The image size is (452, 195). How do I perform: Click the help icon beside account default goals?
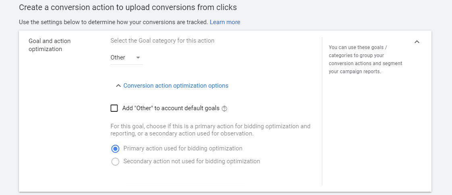[x=225, y=109]
